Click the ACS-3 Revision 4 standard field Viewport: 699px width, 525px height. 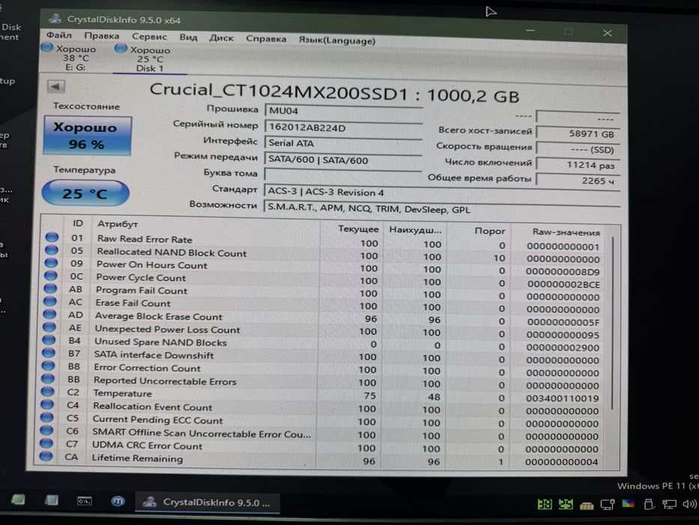click(x=441, y=193)
